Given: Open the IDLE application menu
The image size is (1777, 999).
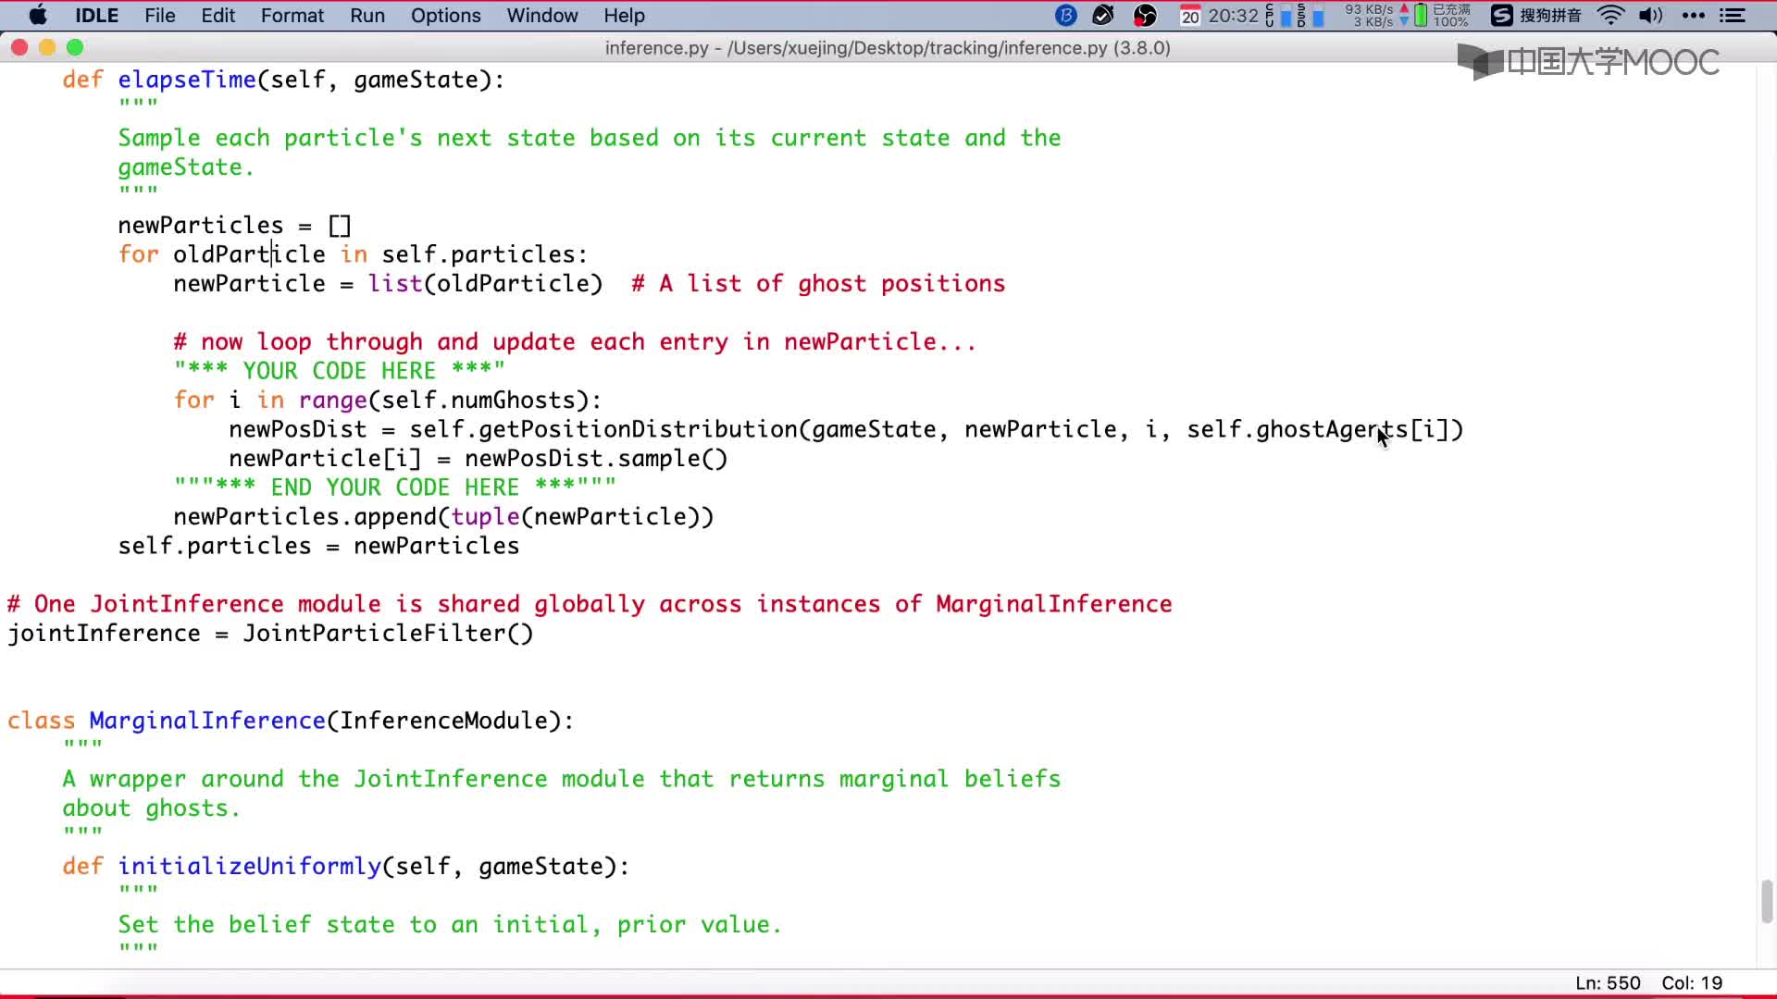Looking at the screenshot, I should click(x=97, y=16).
